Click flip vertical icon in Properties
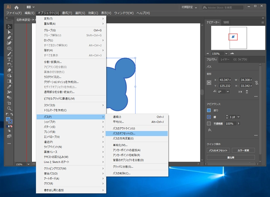This screenshot has width=270, height=197. pyautogui.click(x=247, y=92)
